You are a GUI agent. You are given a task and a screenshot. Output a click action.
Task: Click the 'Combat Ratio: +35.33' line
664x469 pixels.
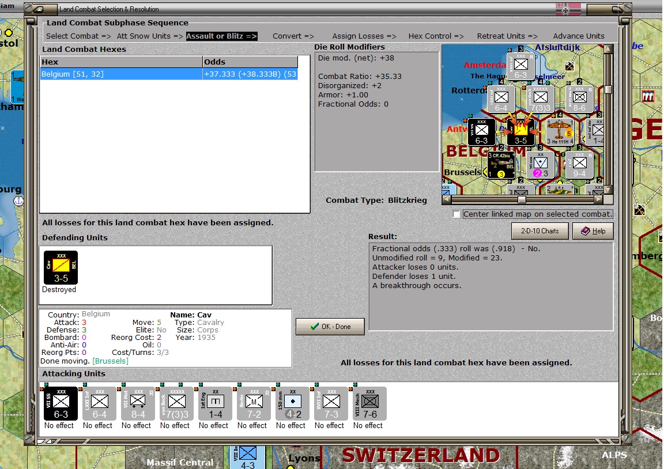click(x=360, y=77)
